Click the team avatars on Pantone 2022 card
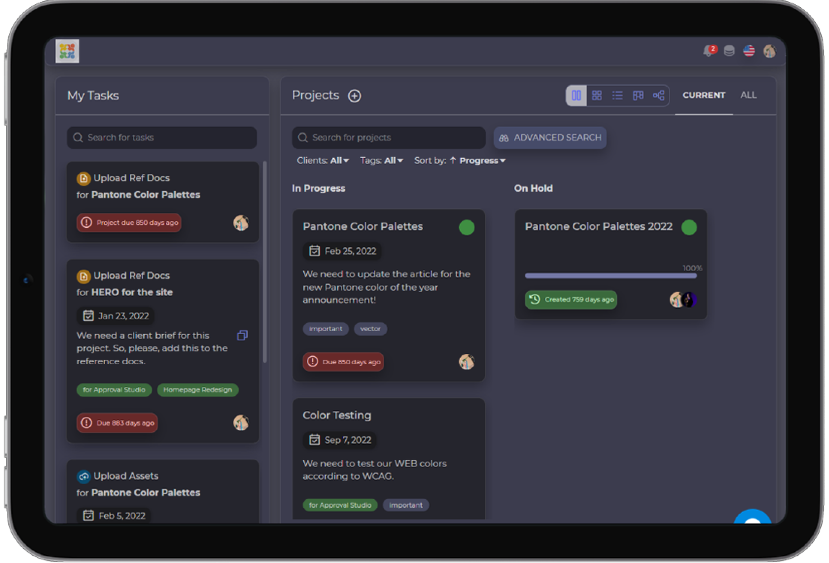 pos(683,300)
